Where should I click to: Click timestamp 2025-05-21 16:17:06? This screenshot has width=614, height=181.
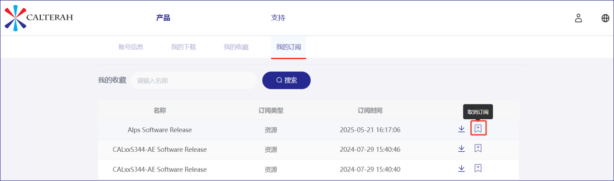click(x=370, y=130)
